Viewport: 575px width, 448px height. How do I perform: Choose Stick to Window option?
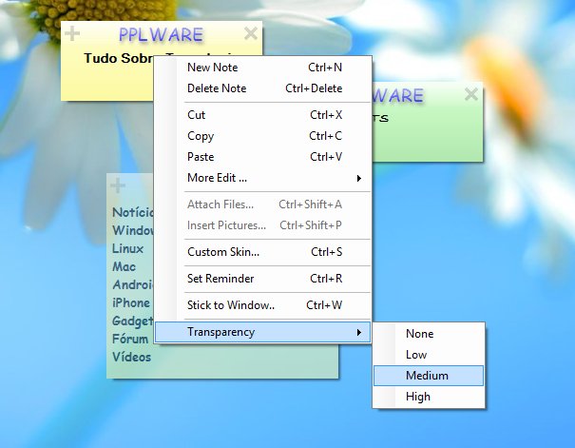click(231, 305)
